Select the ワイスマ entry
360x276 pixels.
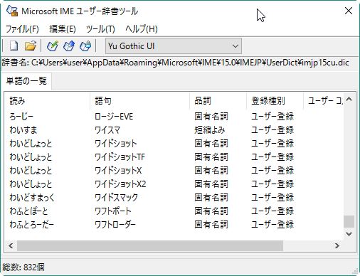click(x=174, y=130)
